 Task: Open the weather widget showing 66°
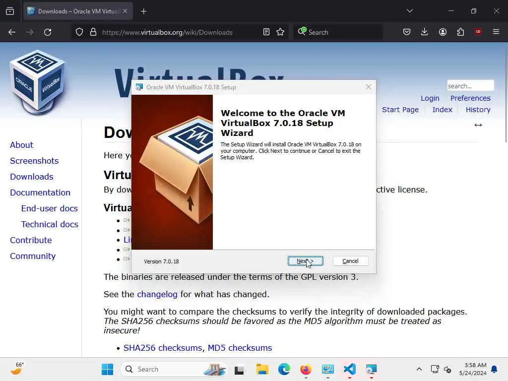pos(17,369)
